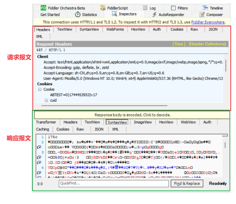This screenshot has width=236, height=204.
Task: Click the request headers horizontal scrollbar
Action: 104,106
